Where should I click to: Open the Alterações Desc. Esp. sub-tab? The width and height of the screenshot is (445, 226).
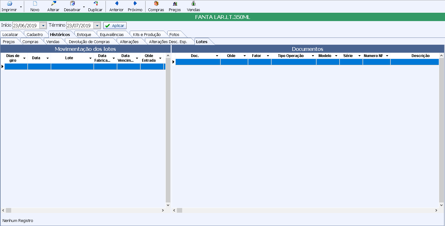tap(168, 42)
